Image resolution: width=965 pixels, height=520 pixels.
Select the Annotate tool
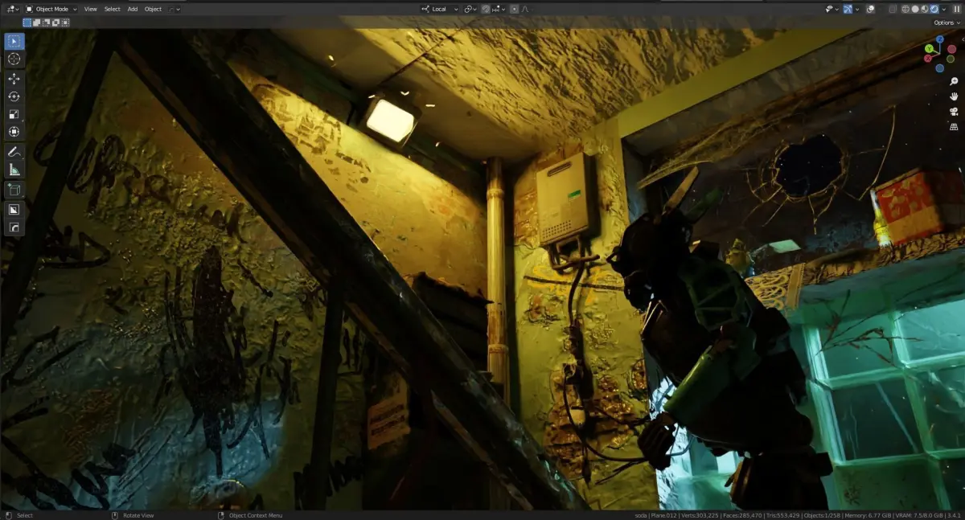point(14,151)
